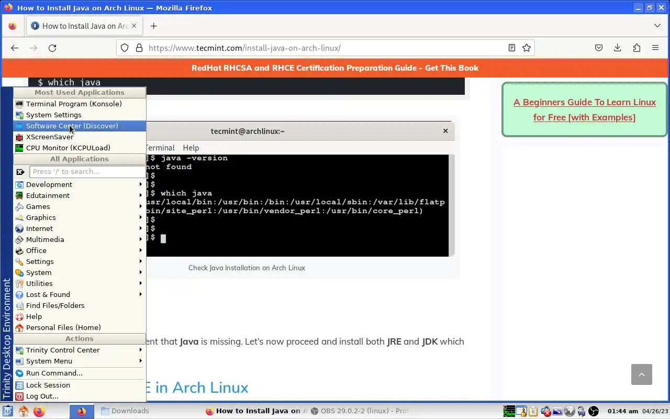
Task: Open a new Firefox tab
Action: point(153,26)
